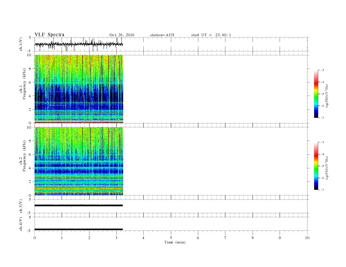Click time axis tick label "2"
Image resolution: width=346 pixels, height=267 pixels.
coord(89,238)
